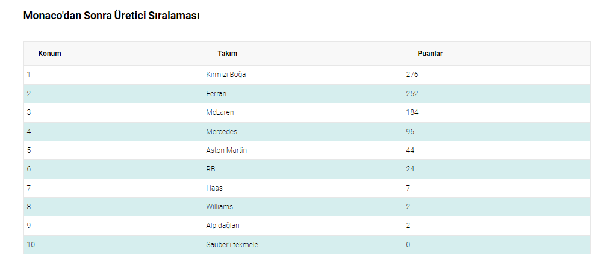Select the Mercedes row team name
Viewport: 613px width, 261px height.
pyautogui.click(x=222, y=131)
